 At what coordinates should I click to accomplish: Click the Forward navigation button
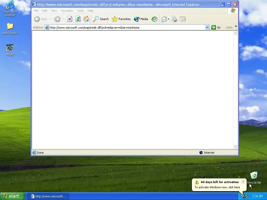(57, 19)
